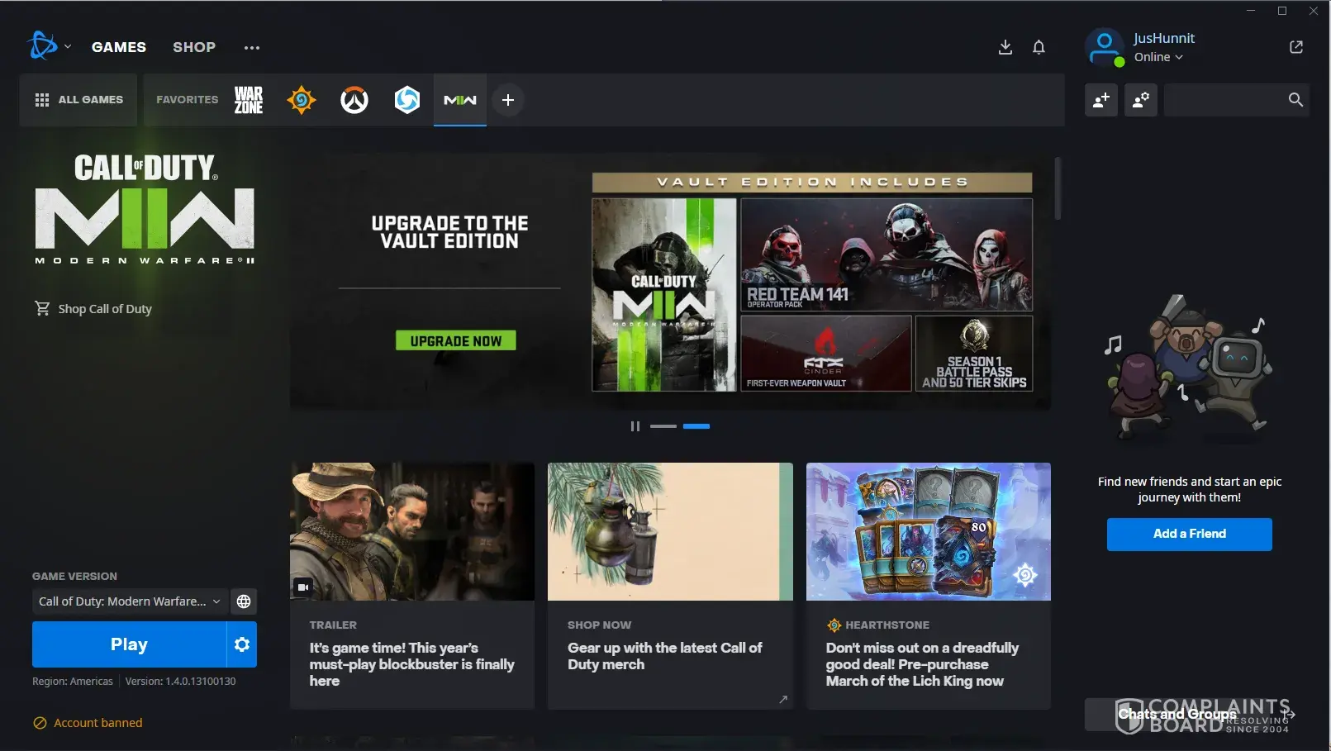This screenshot has height=751, width=1331.
Task: Open the friend settings icon button
Action: point(1141,100)
